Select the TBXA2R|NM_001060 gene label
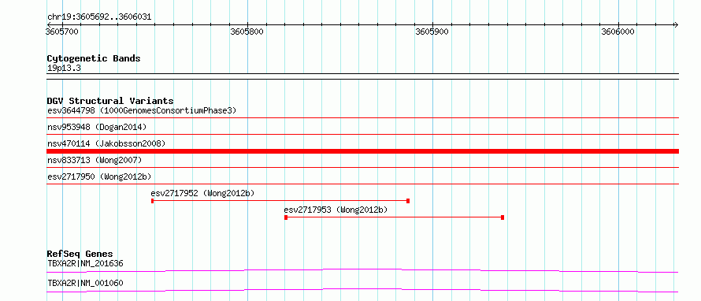 tap(85, 283)
